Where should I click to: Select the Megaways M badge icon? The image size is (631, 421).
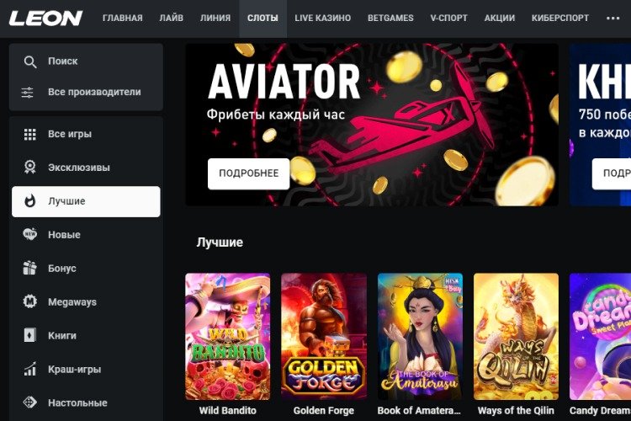[x=29, y=301]
